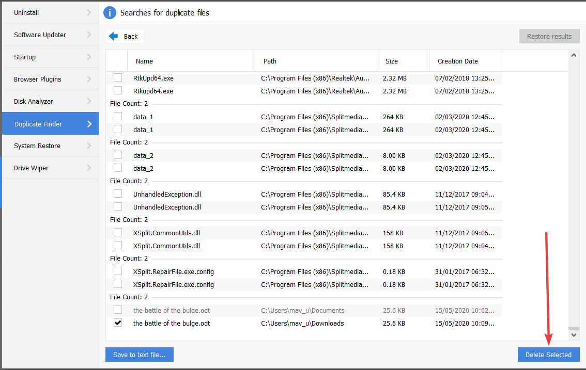This screenshot has height=370, width=586.
Task: Click chevron next to Software Updater
Action: [x=89, y=35]
